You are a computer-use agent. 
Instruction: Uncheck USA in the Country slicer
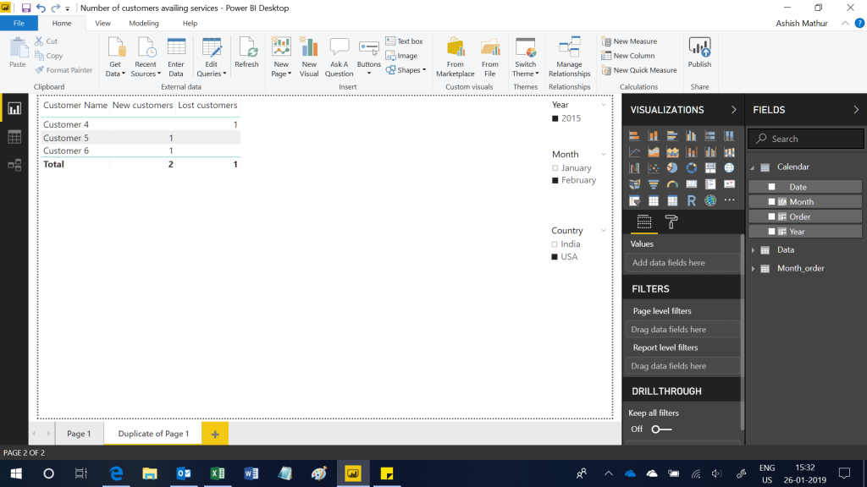click(x=555, y=257)
